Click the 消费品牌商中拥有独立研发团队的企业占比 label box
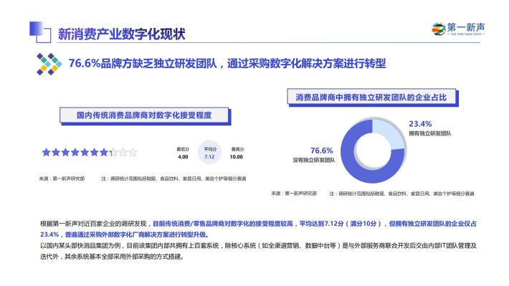 (371, 97)
